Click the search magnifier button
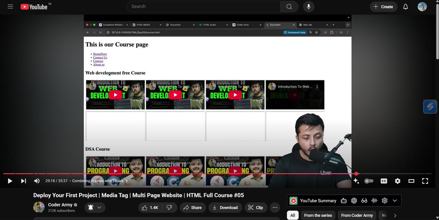The image size is (439, 220). (289, 7)
